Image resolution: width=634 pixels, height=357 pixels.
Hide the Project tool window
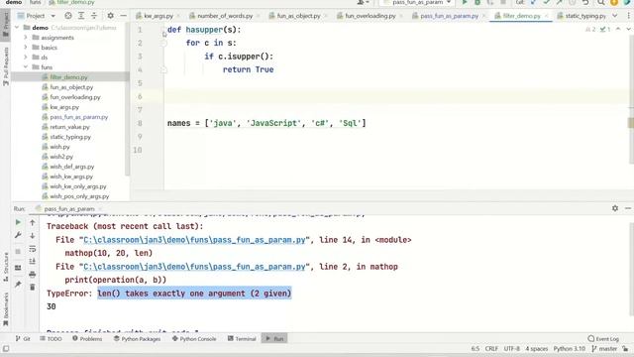pos(123,16)
